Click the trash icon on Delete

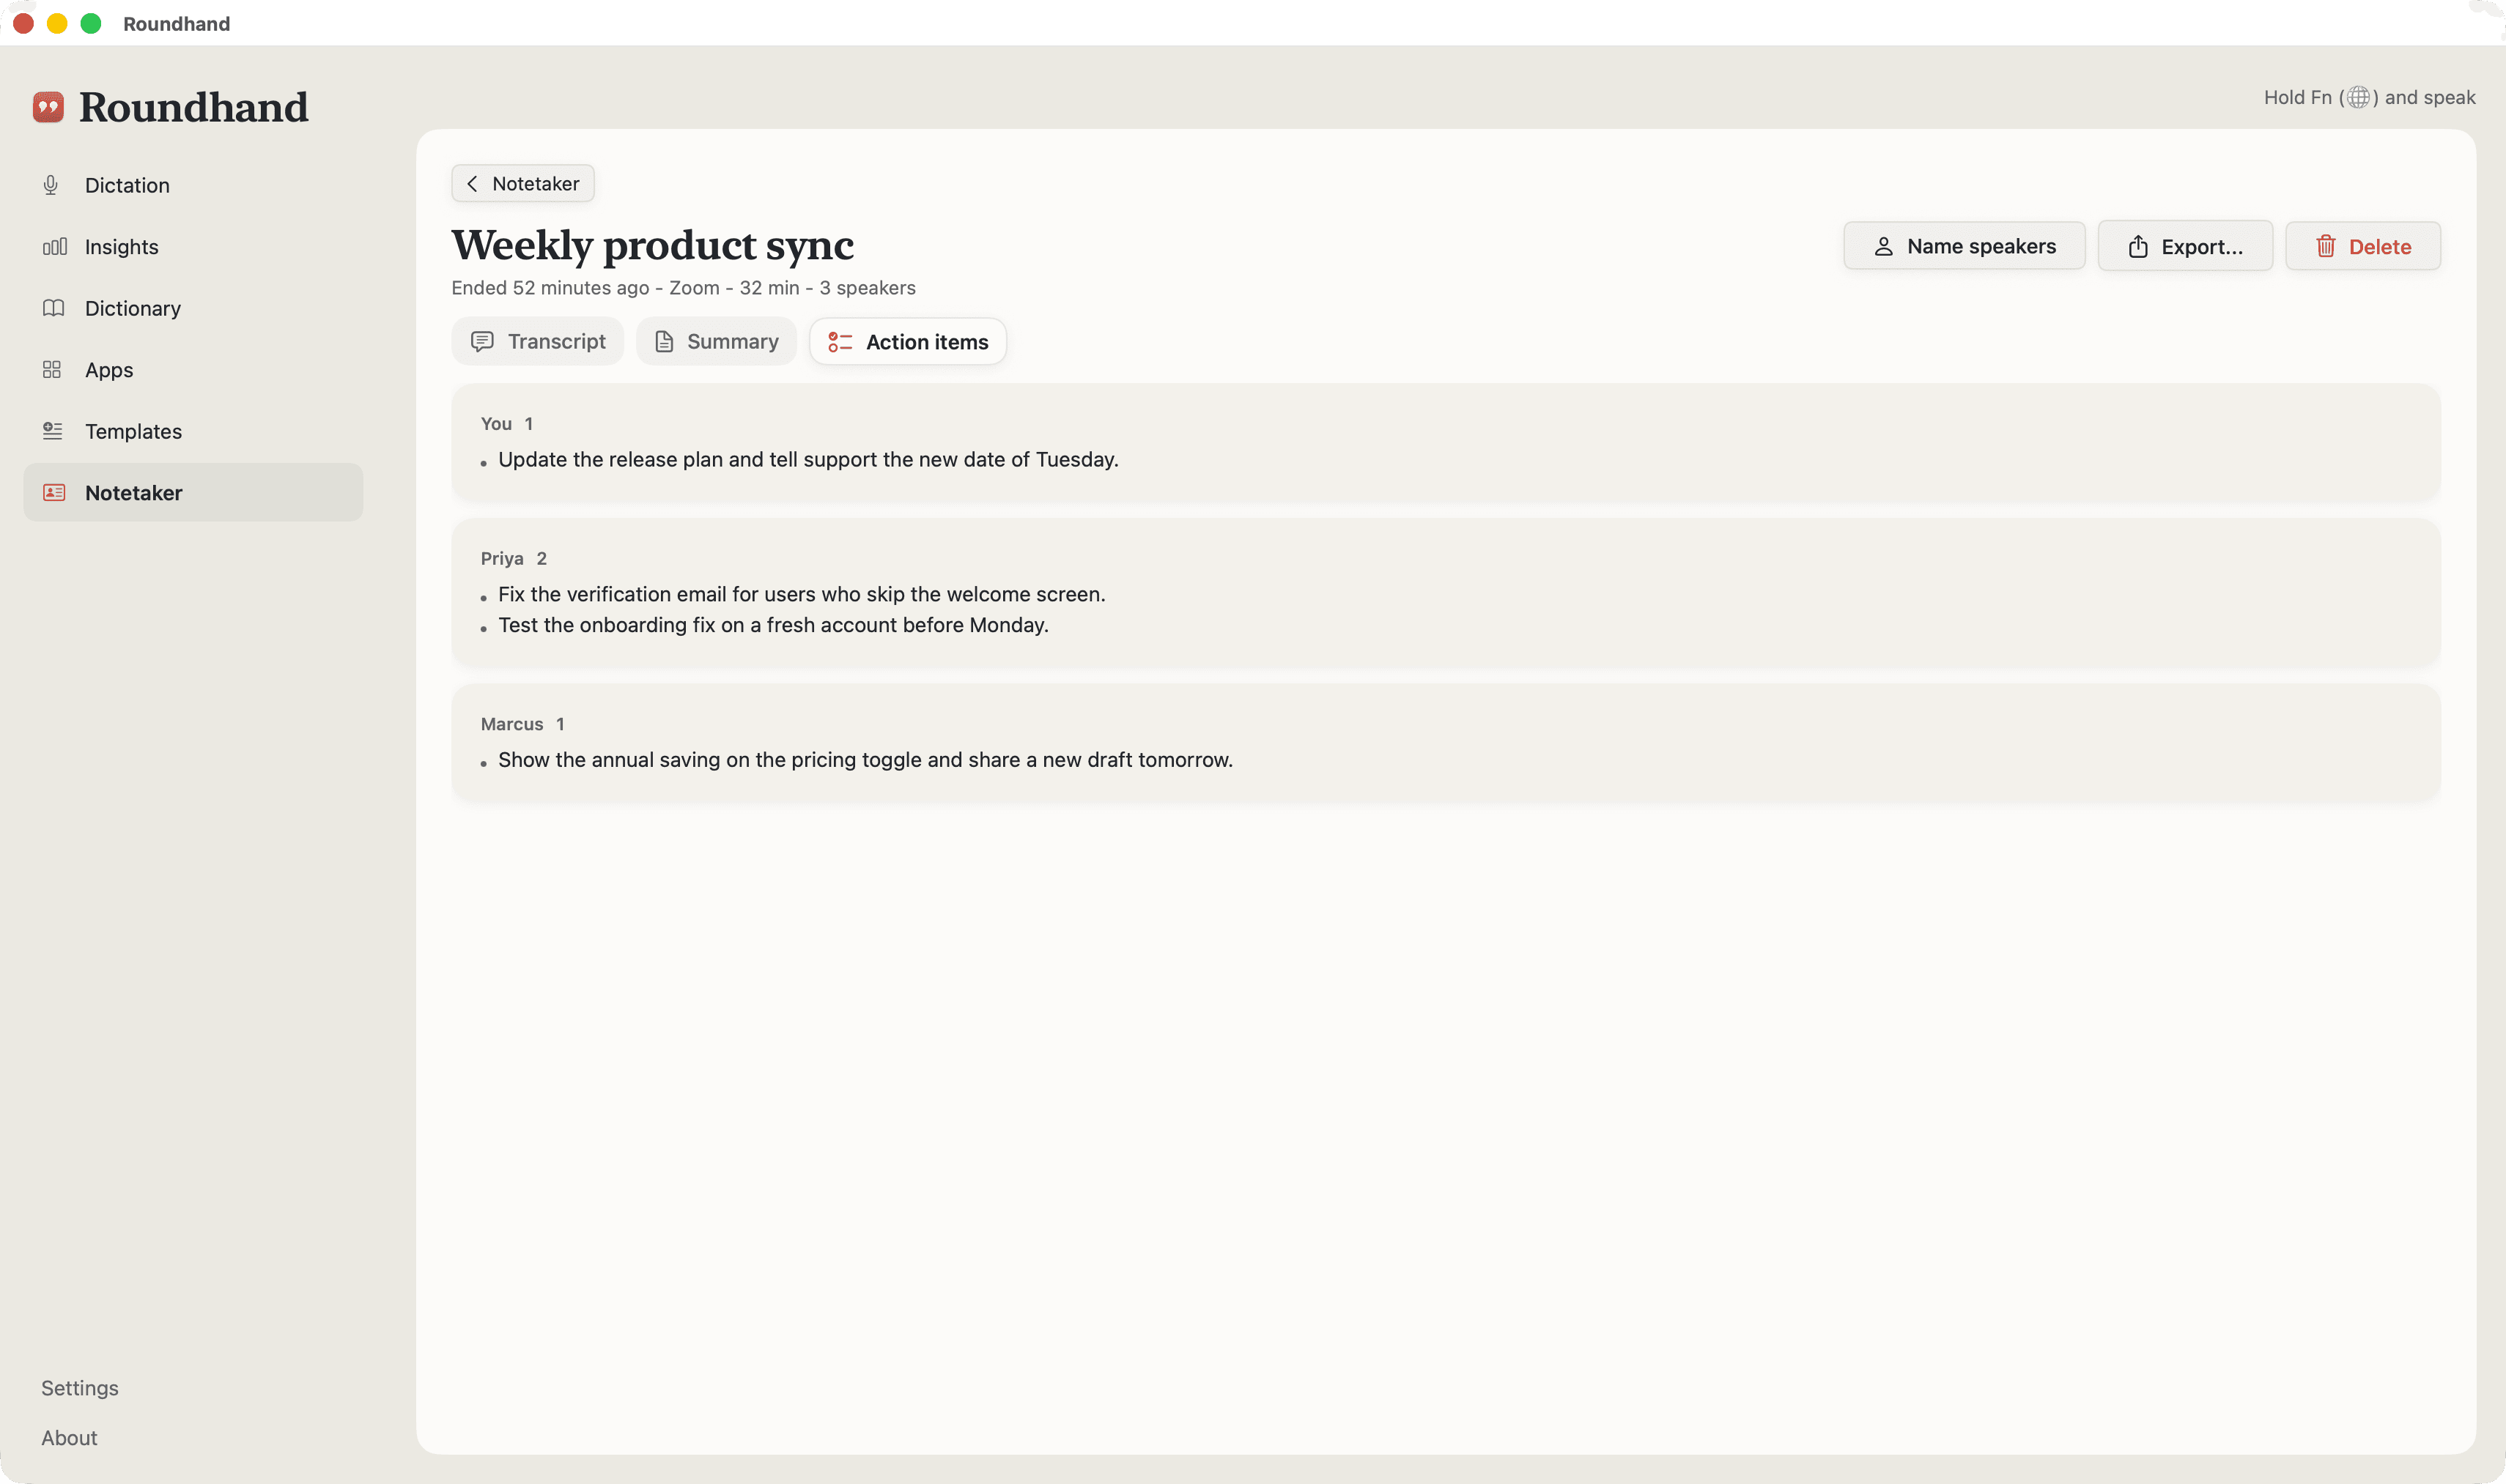point(2325,246)
